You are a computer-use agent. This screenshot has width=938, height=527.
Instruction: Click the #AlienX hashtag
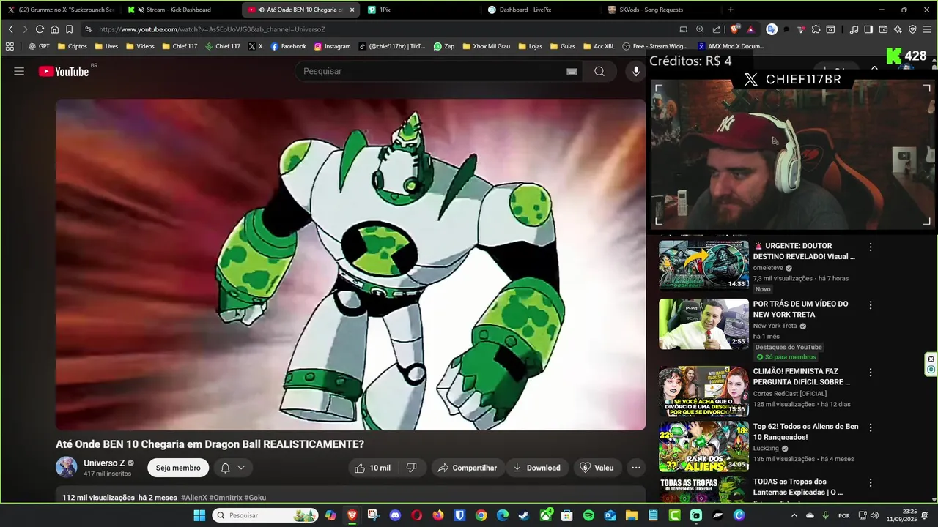[193, 498]
